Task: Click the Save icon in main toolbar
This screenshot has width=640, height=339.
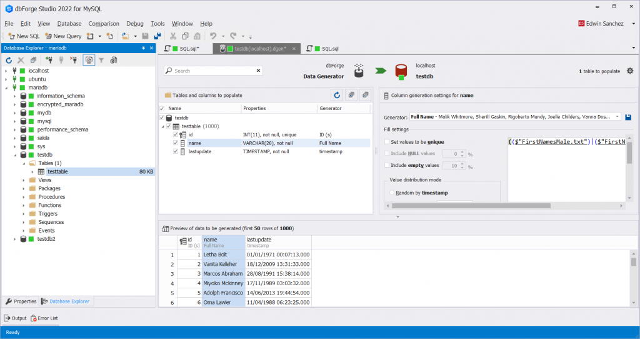Action: coord(145,36)
